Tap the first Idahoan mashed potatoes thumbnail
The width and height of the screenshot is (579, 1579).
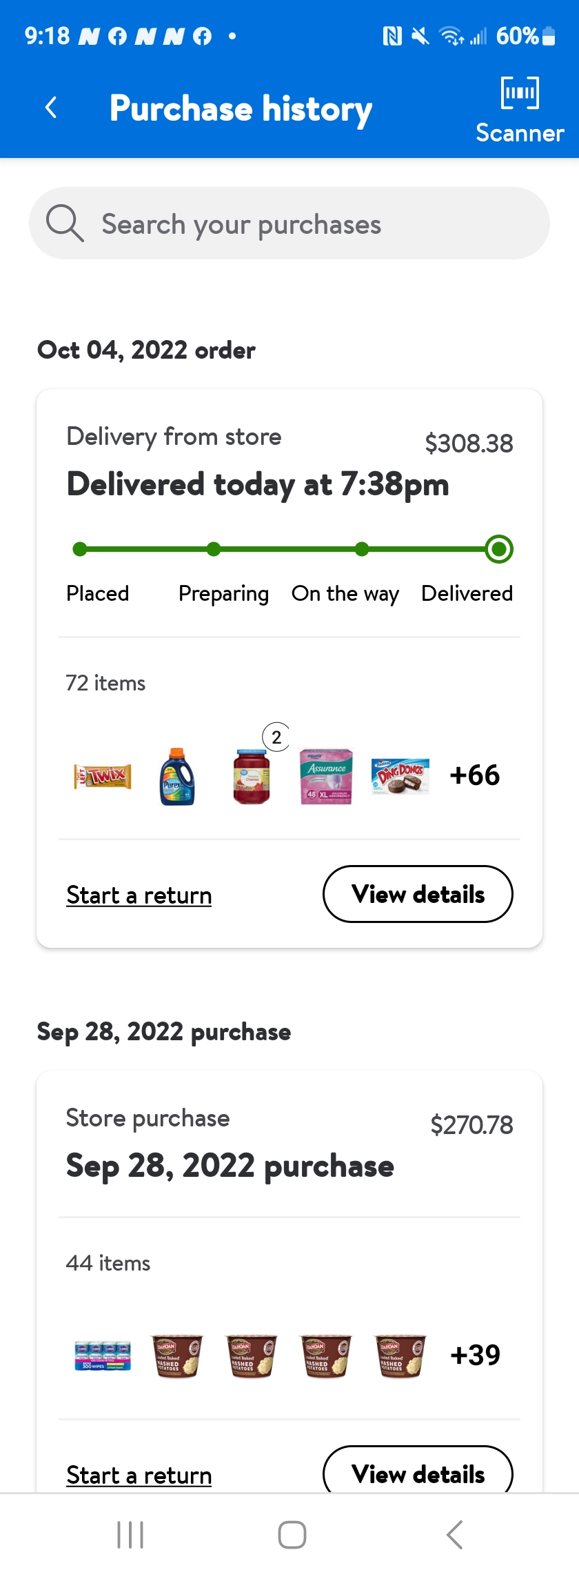[x=177, y=1355]
